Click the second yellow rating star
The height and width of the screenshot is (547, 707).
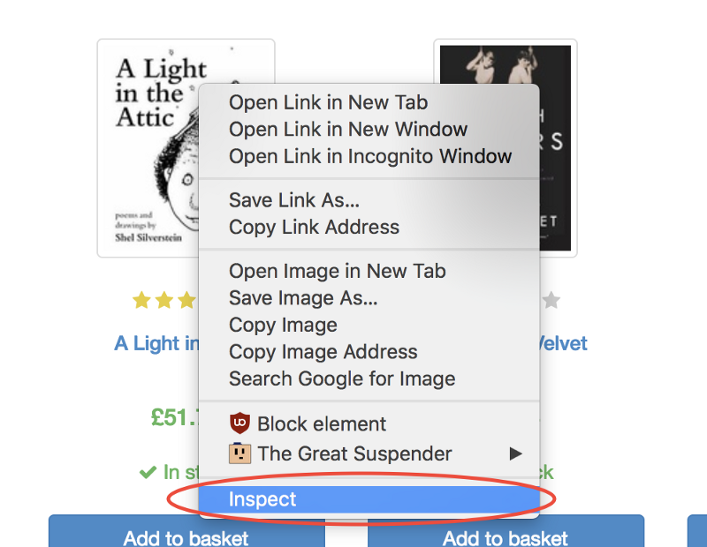[x=163, y=301]
